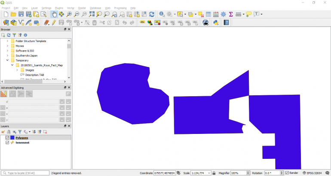331x176 pixels.
Task: Activate the Identify Features tool
Action: (x=162, y=14)
